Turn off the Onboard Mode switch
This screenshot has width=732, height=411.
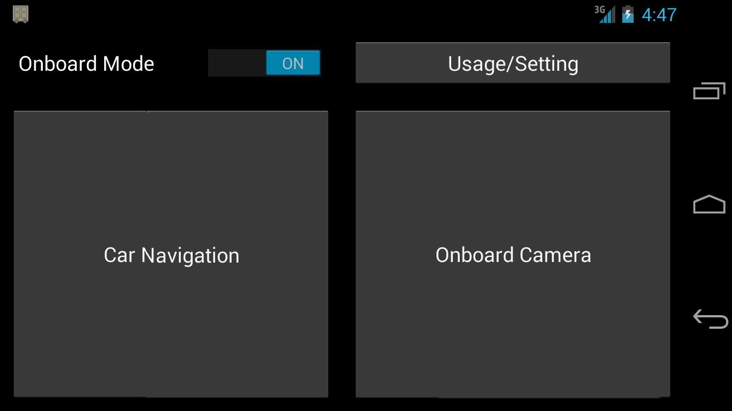264,63
